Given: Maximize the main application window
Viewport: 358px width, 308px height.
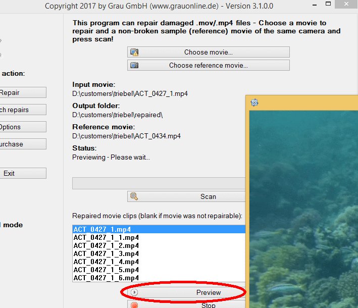Looking at the screenshot, I should coord(328,4).
